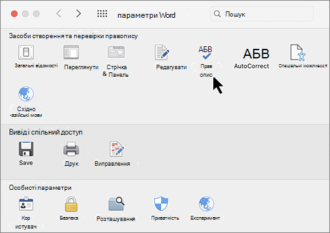
Task: Open the Виправлення track changes icon
Action: point(117,149)
